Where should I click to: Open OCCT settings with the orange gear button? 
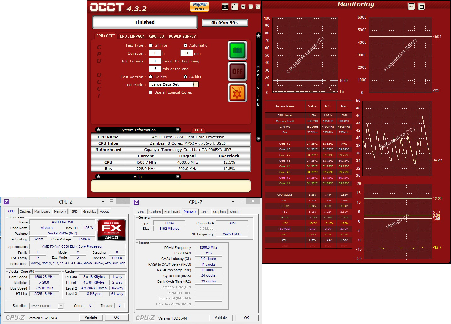coord(237,93)
